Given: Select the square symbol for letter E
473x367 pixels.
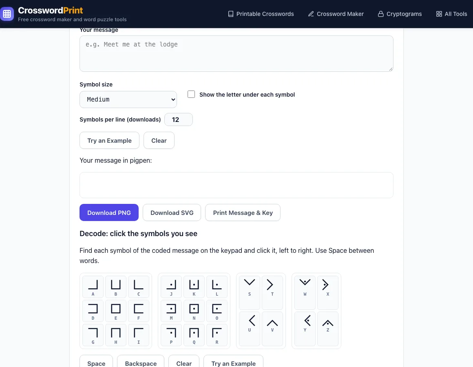Looking at the screenshot, I should pyautogui.click(x=116, y=311).
